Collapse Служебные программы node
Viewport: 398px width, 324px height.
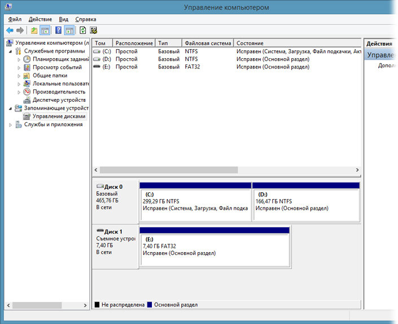click(10, 51)
